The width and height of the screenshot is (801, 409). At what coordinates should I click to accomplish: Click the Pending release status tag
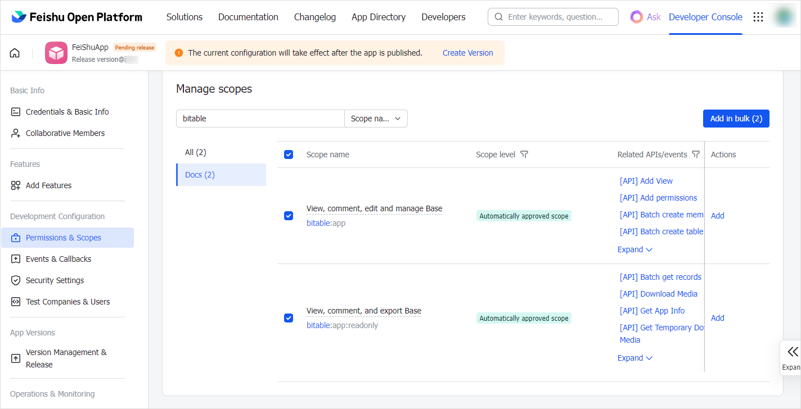[134, 48]
